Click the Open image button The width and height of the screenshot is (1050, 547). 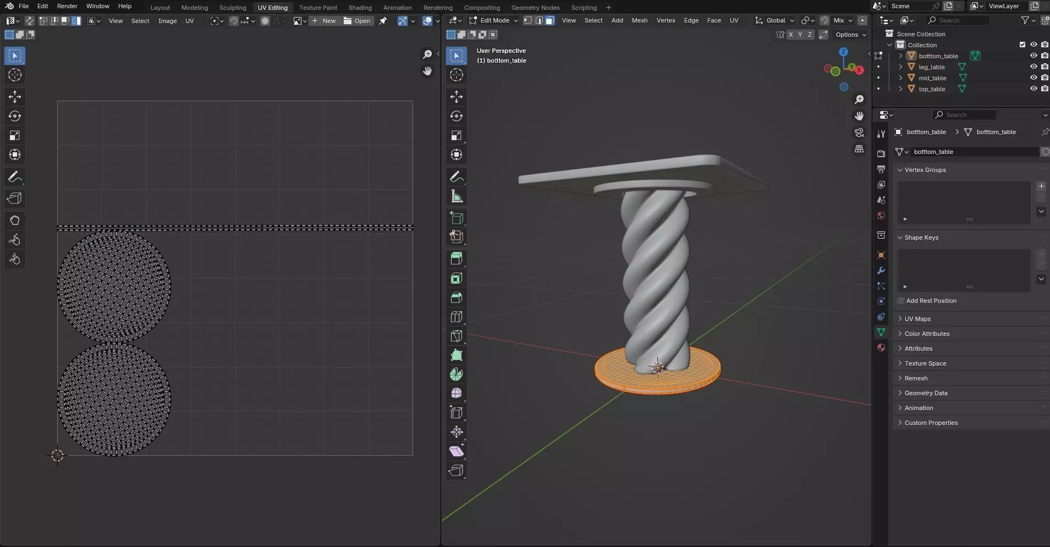click(357, 21)
